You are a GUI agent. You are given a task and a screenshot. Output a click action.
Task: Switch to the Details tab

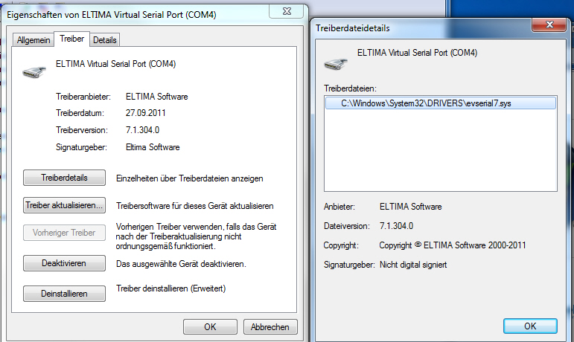click(x=105, y=40)
